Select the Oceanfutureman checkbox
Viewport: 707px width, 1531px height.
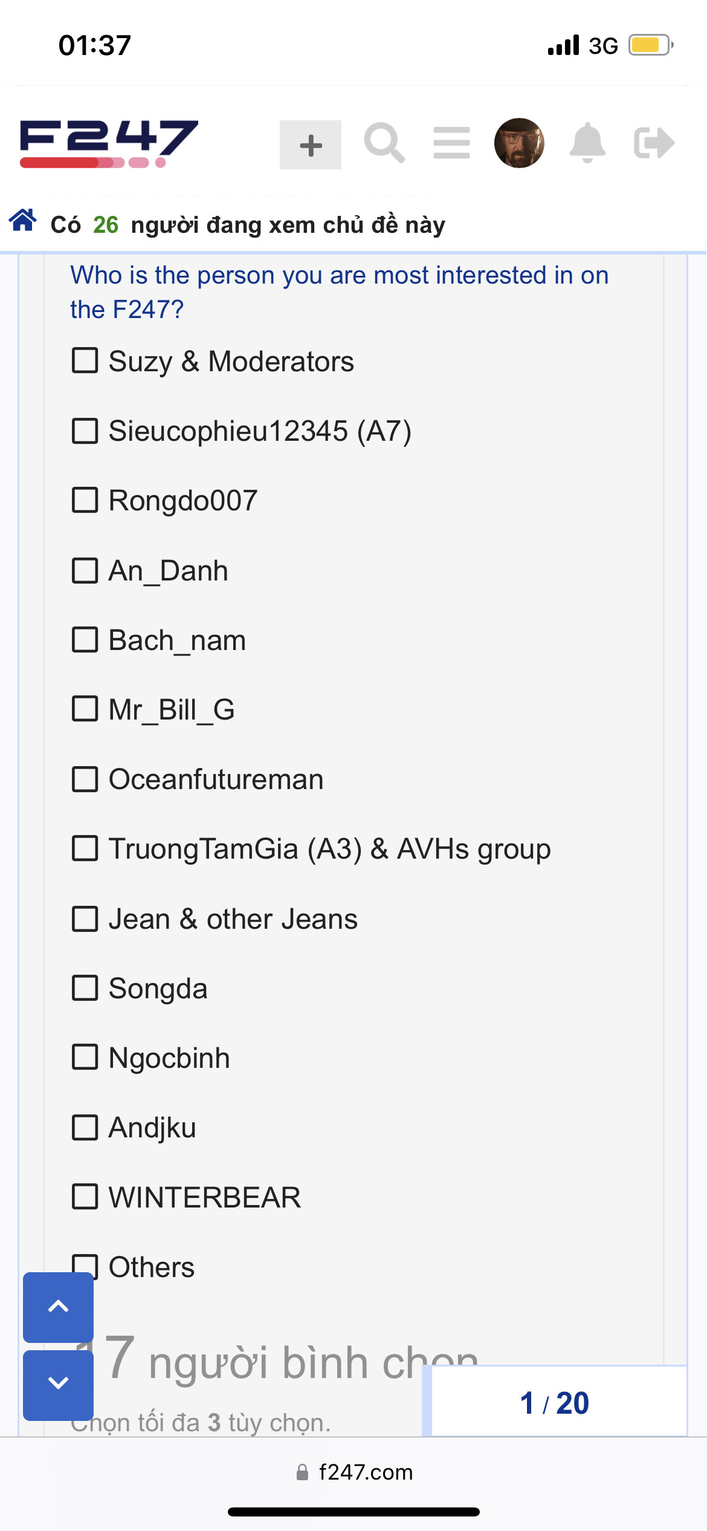(x=85, y=779)
